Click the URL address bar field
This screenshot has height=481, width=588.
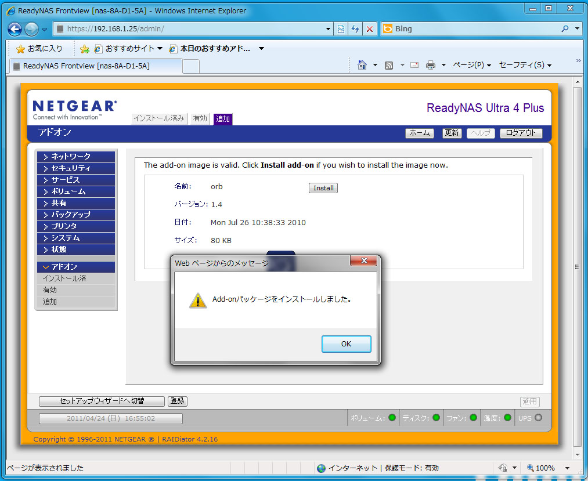click(x=192, y=29)
